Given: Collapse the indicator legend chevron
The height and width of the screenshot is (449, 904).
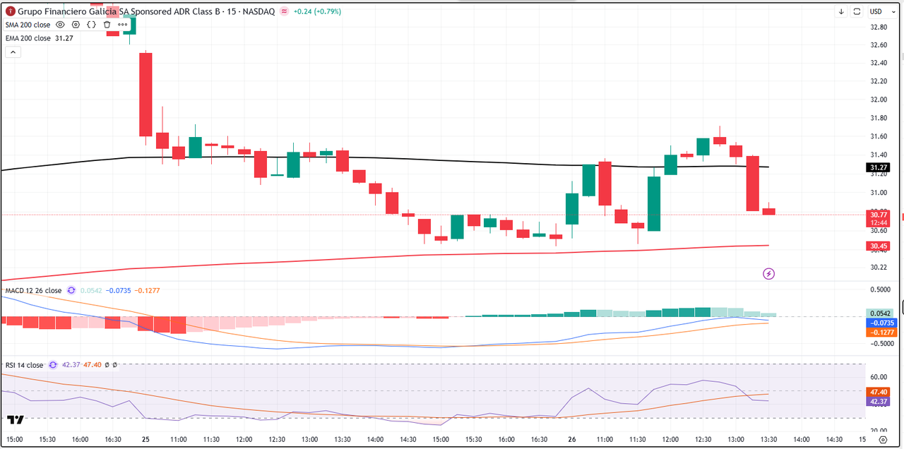Looking at the screenshot, I should [13, 52].
